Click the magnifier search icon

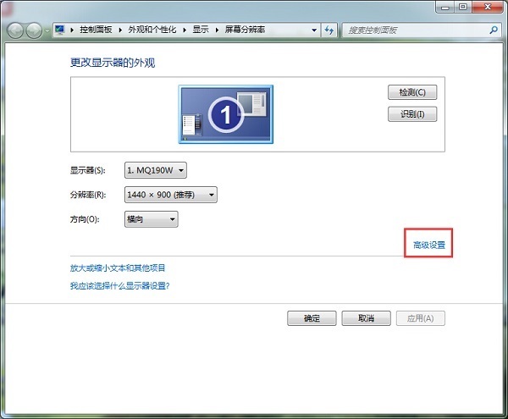pos(494,30)
